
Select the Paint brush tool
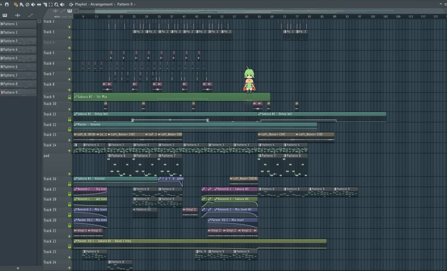(x=22, y=4)
